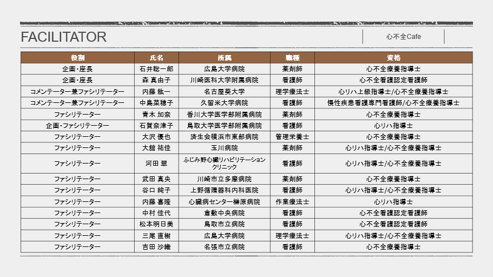Click the 慢性疾患看護専門看護師 qualification cell
Screen dimensions: 493x277
[x=393, y=103]
